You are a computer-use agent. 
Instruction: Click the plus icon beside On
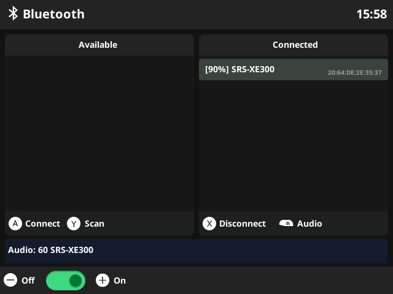[103, 281]
